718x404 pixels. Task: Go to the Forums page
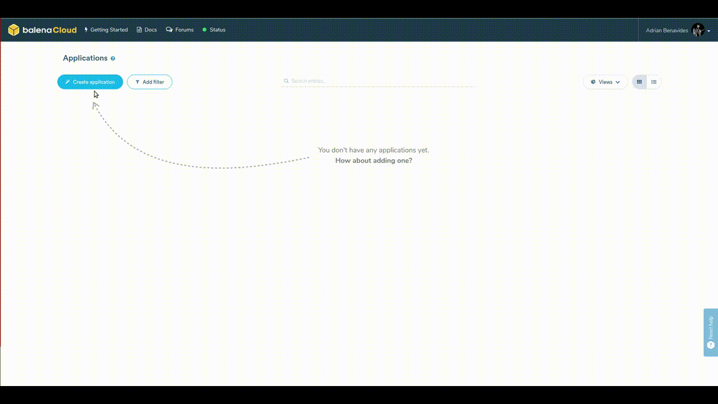179,30
